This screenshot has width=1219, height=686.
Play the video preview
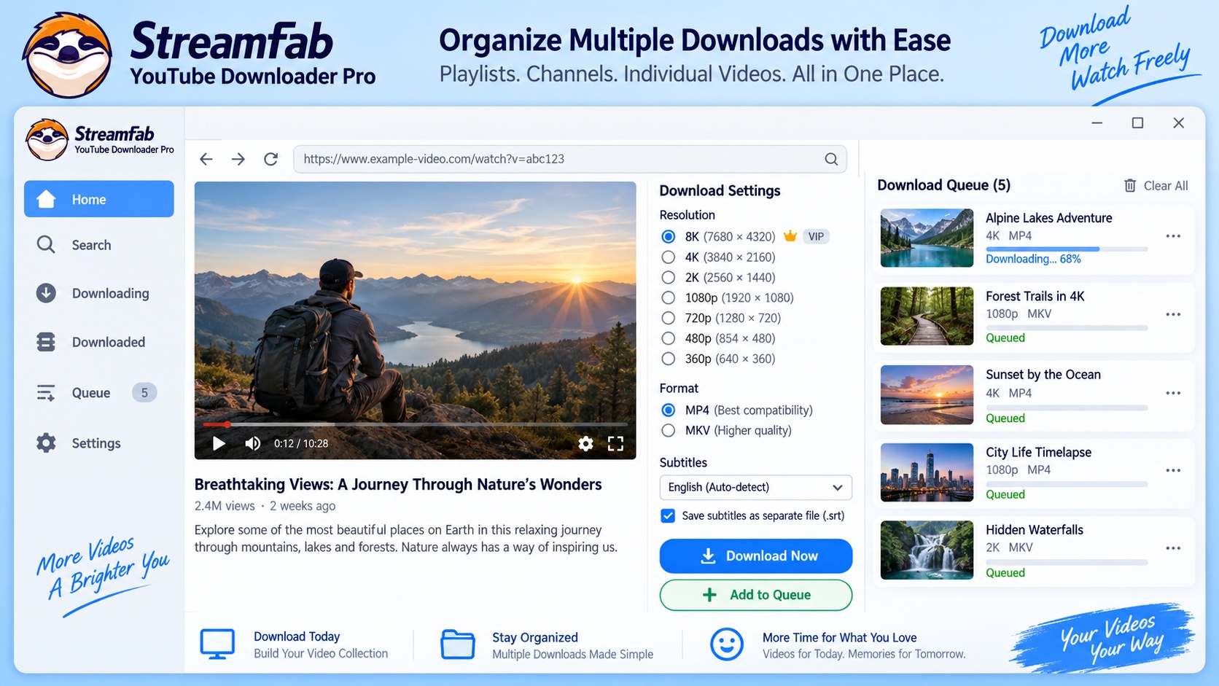coord(218,443)
